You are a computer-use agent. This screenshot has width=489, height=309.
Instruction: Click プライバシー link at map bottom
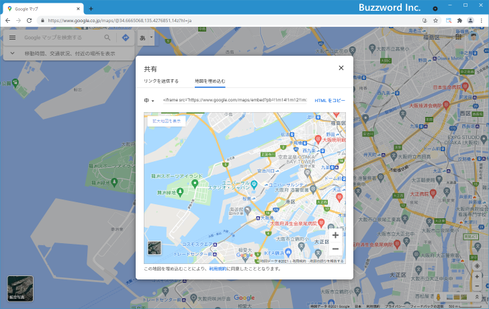394,306
